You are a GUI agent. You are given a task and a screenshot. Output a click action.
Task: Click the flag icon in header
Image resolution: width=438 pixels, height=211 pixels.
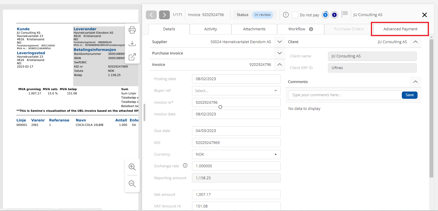pos(345,14)
